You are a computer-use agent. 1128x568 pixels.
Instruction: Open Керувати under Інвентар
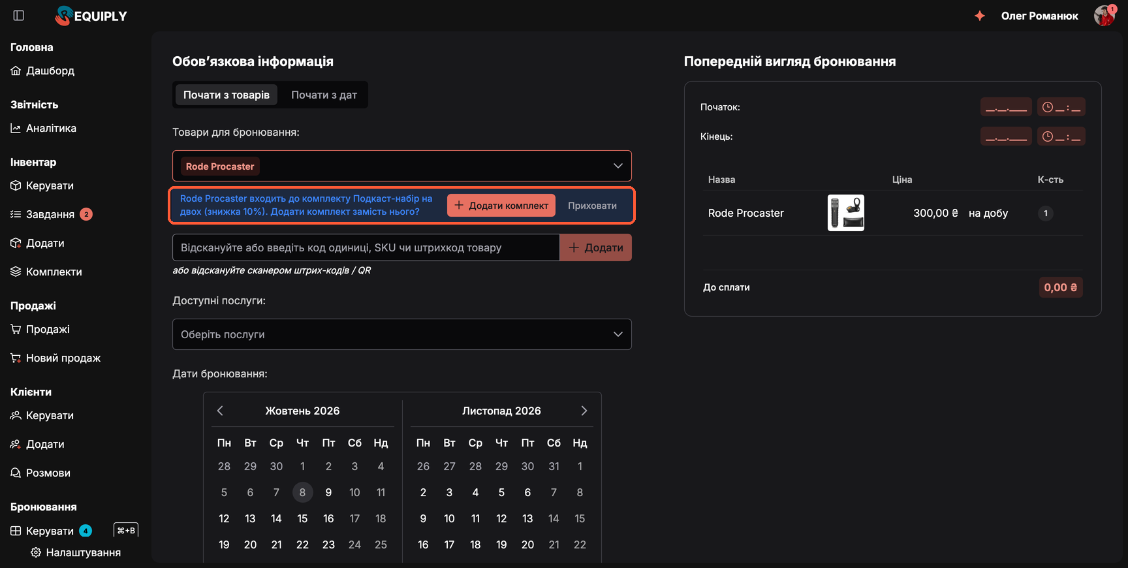(x=42, y=185)
